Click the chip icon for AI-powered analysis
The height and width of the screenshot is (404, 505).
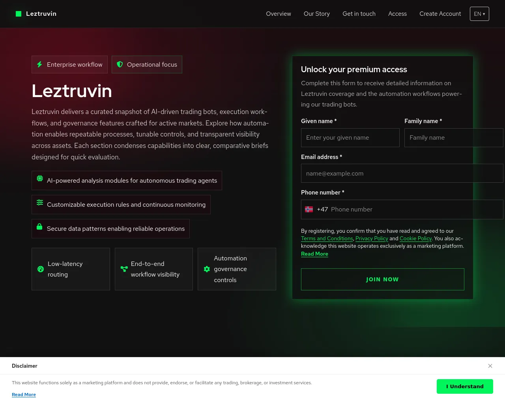(40, 178)
